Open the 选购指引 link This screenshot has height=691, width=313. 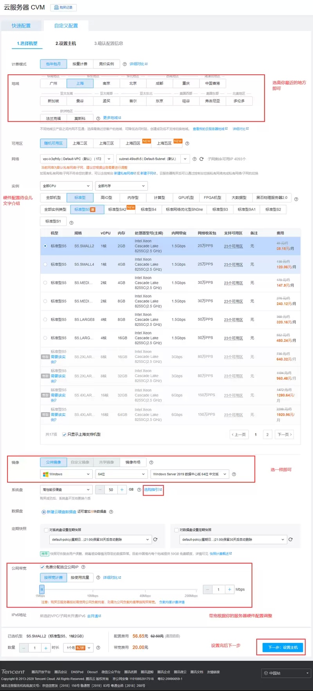click(153, 490)
